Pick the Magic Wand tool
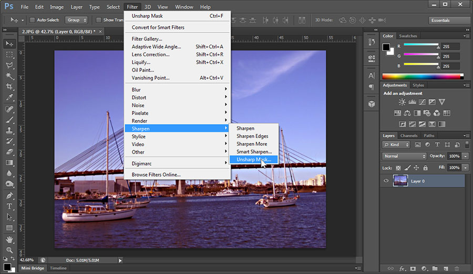This screenshot has width=473, height=274. click(x=9, y=76)
